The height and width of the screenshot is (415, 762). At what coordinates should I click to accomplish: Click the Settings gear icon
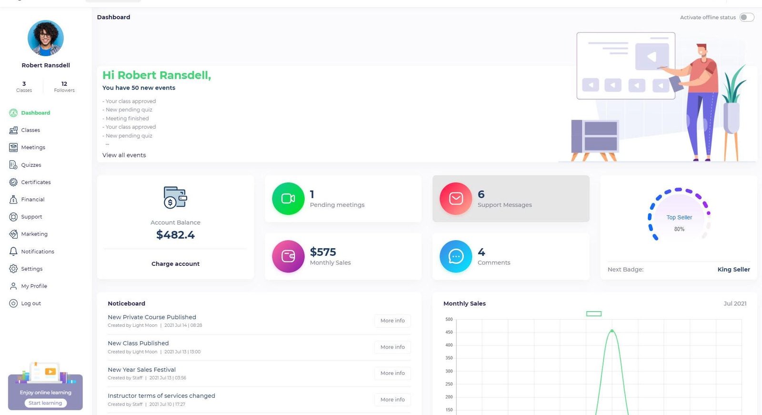pos(13,269)
